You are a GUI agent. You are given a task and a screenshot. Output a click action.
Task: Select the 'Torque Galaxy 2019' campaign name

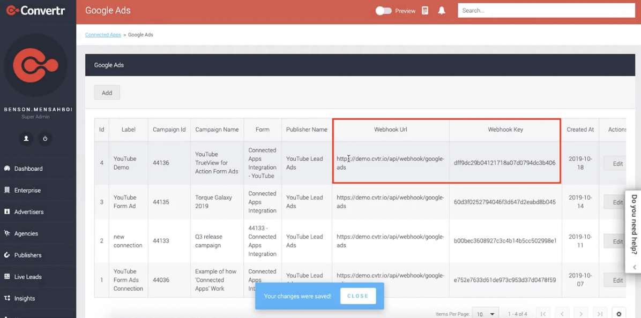click(x=213, y=202)
